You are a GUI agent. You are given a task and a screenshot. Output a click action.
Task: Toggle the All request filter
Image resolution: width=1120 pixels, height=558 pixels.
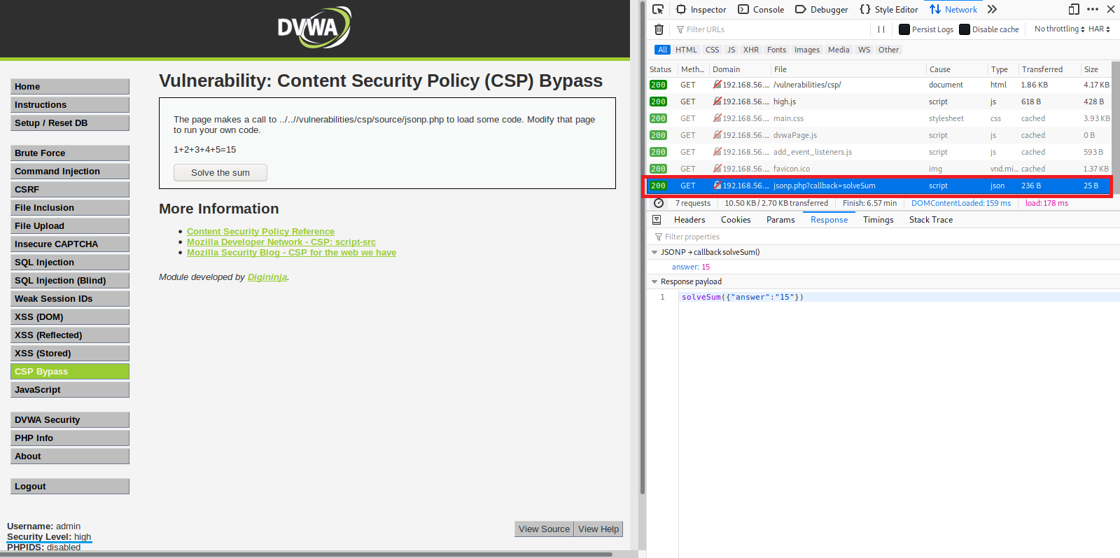pos(663,50)
